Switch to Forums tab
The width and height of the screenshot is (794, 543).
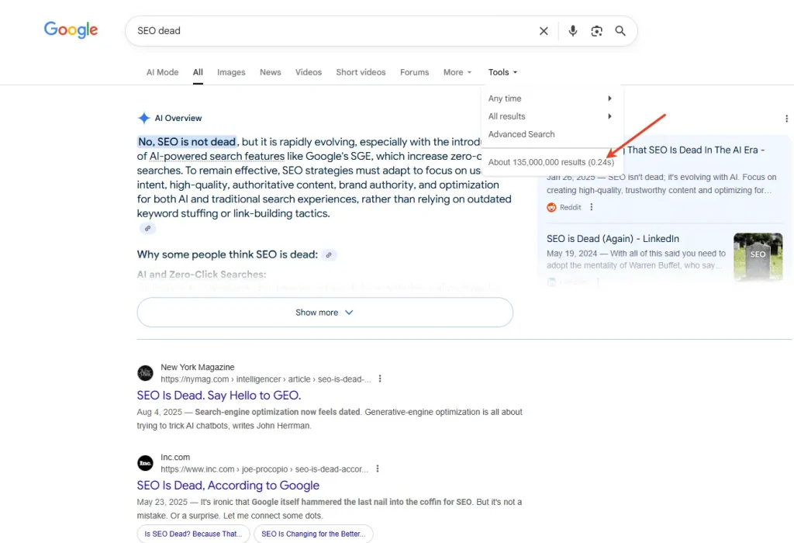pyautogui.click(x=414, y=72)
